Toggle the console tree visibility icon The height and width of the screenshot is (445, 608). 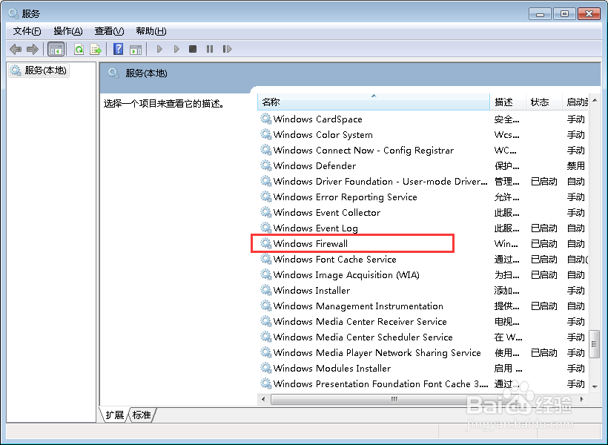56,49
